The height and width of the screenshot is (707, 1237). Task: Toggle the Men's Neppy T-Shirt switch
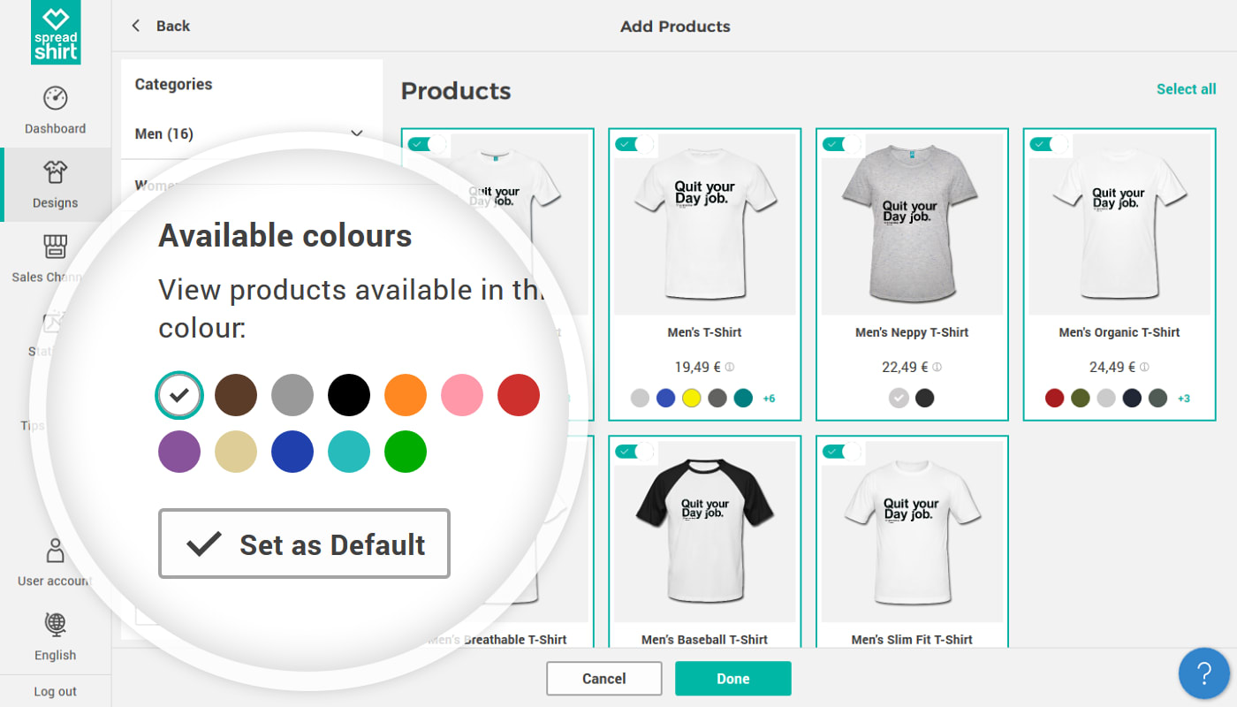(841, 144)
